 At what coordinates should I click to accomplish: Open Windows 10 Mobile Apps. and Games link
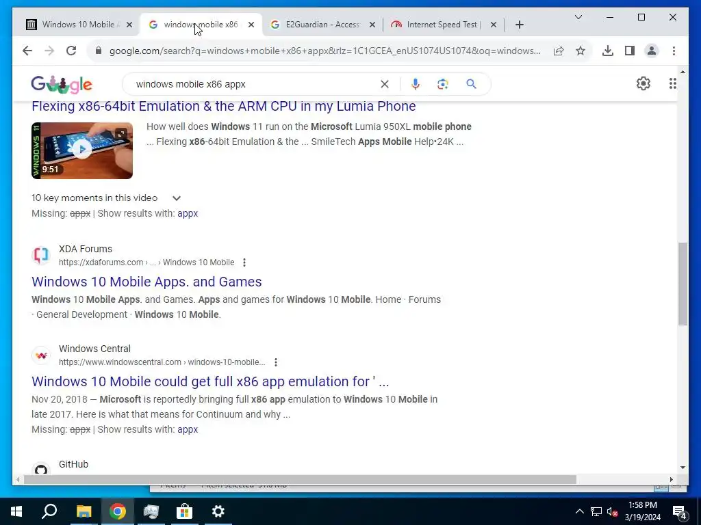146,282
